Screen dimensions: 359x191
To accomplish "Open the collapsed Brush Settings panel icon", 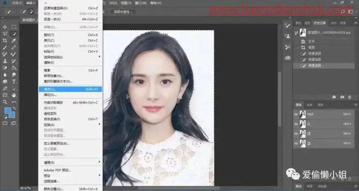I will coord(288,25).
